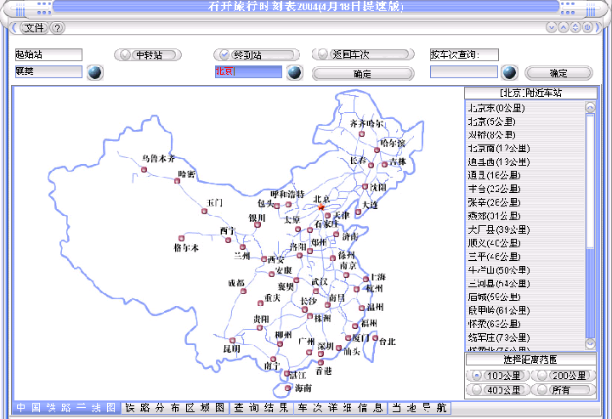
Task: Switch to the 中国铁路干线图 tab
Action: [x=66, y=408]
